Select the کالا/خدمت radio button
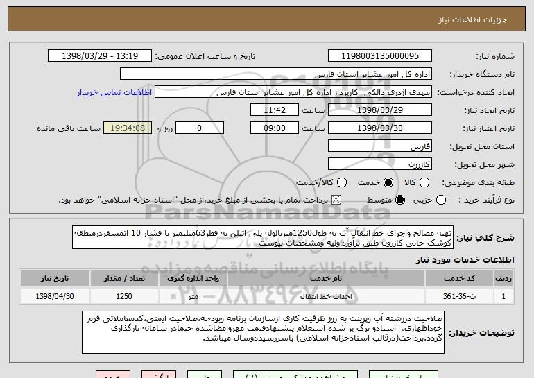Viewport: 534px width, 378px height. (x=342, y=182)
